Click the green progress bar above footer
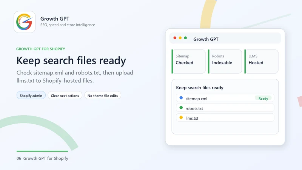Image resolution: width=302 pixels, height=170 pixels. [42, 151]
